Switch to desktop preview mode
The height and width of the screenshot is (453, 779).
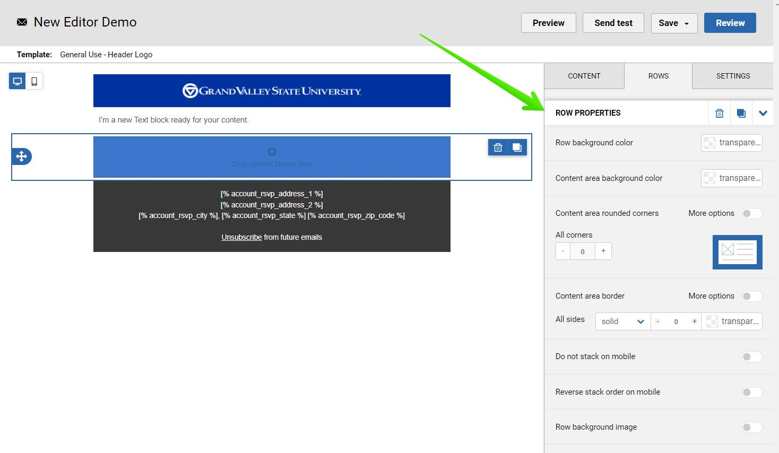(18, 81)
